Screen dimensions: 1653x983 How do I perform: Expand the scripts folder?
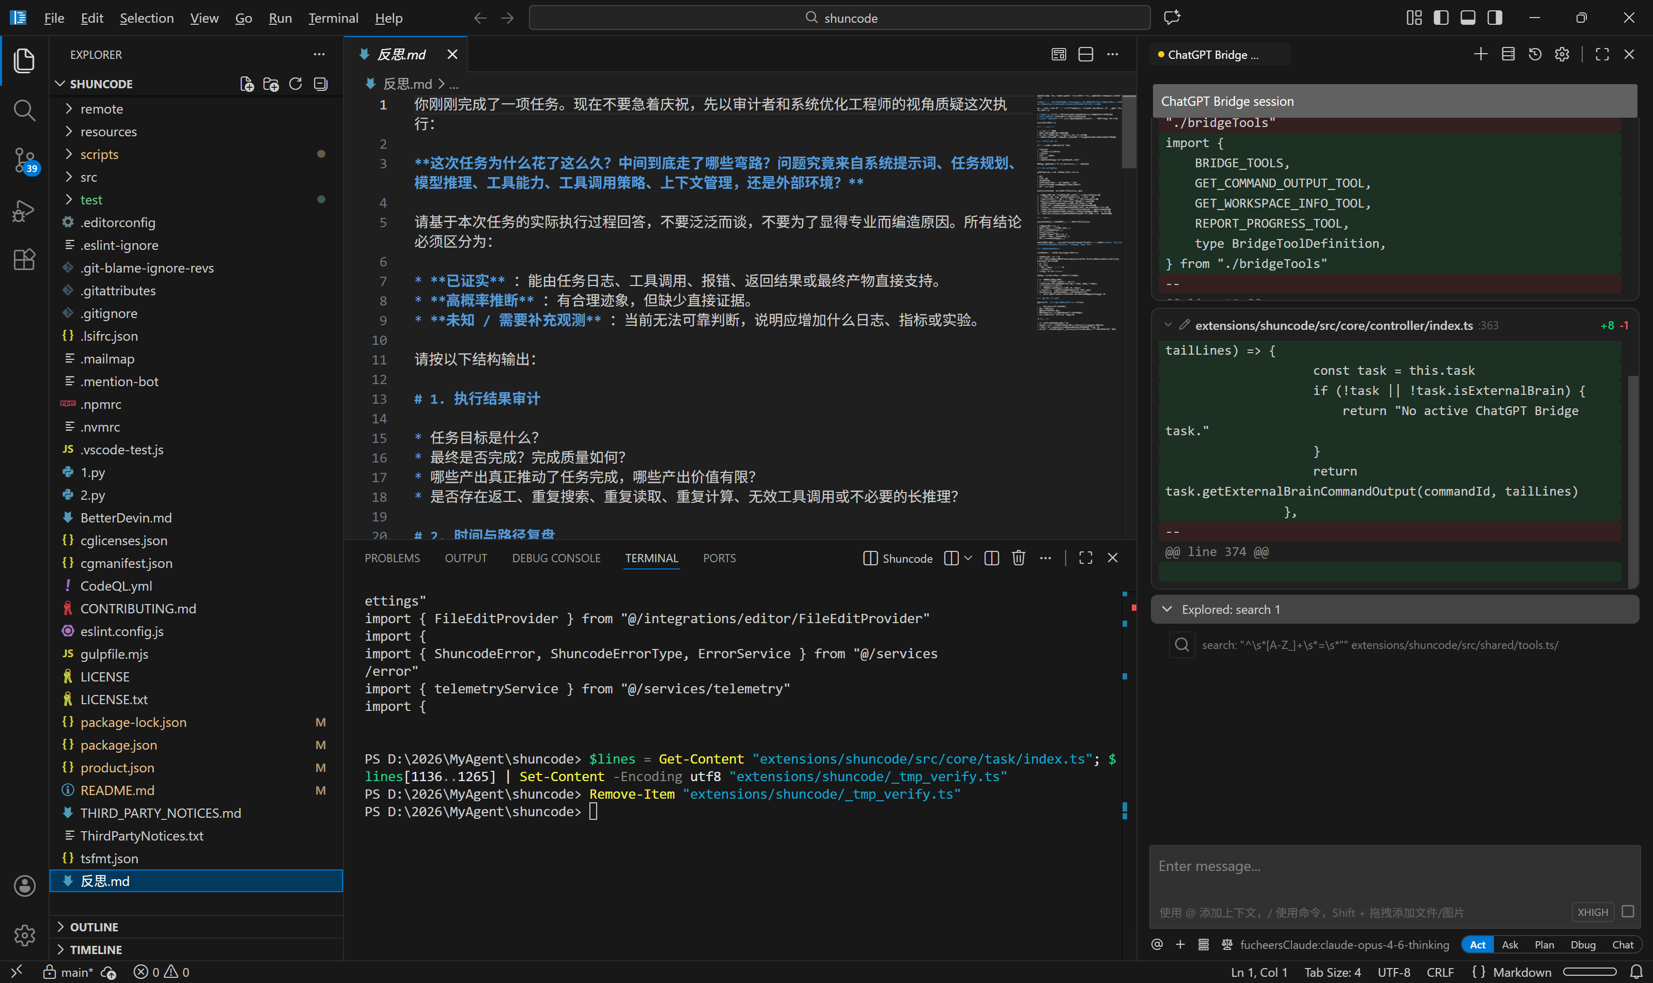[x=196, y=154]
